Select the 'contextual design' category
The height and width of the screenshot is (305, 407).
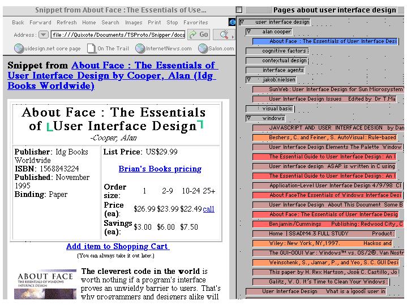tap(277, 61)
